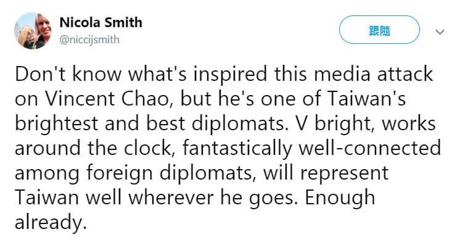Screen dimensions: 460x237
Task: Click the name "Vincent Chao" in tweet
Action: click(110, 99)
